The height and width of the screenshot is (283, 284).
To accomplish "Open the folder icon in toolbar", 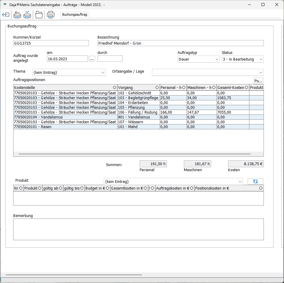I will pyautogui.click(x=39, y=14).
